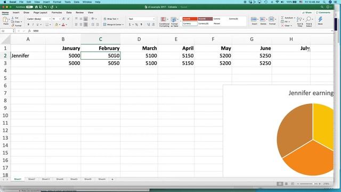Apply the Percent cell style
Screen dimensions: 341x192
217,23
